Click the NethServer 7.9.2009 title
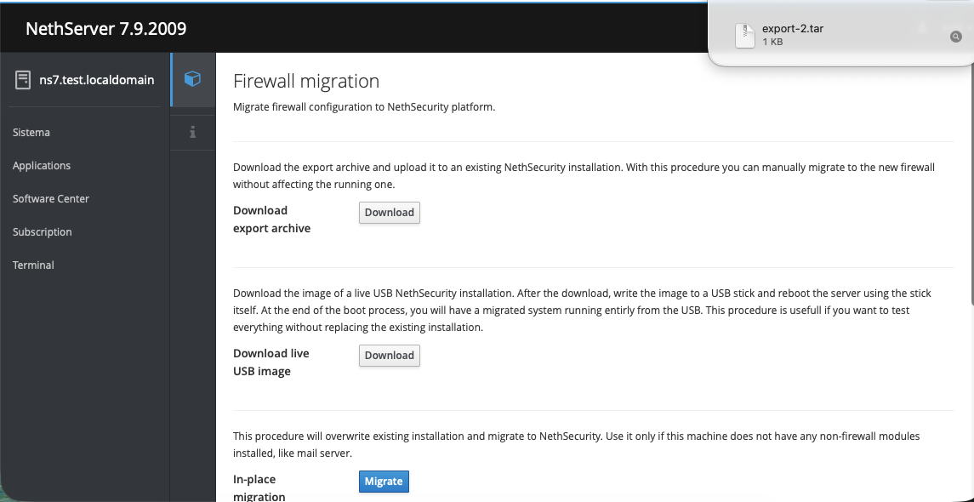The image size is (974, 502). pos(106,29)
